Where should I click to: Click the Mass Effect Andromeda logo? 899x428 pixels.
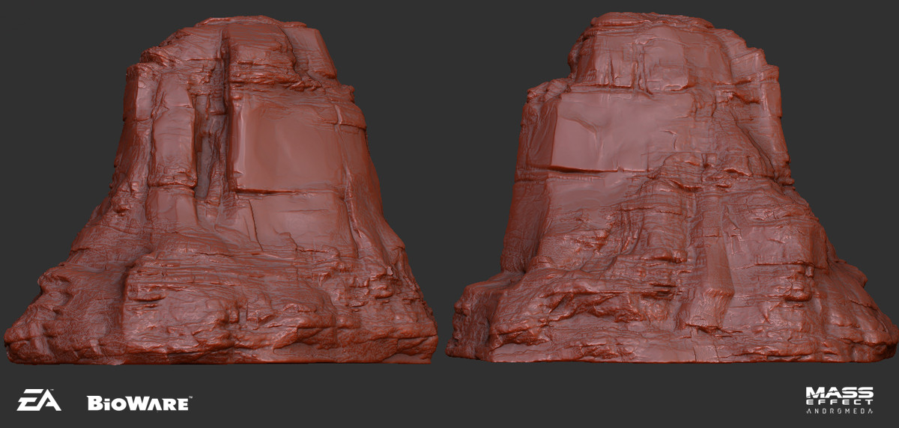tap(839, 401)
